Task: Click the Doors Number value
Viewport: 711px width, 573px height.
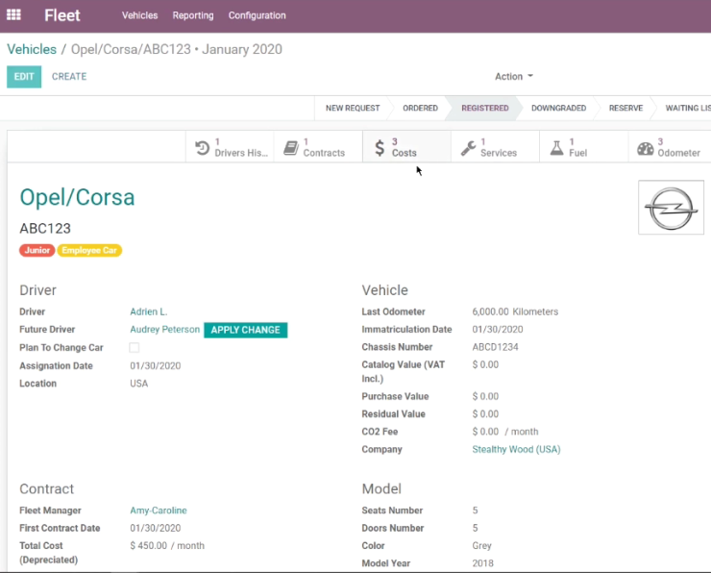Action: (x=476, y=528)
